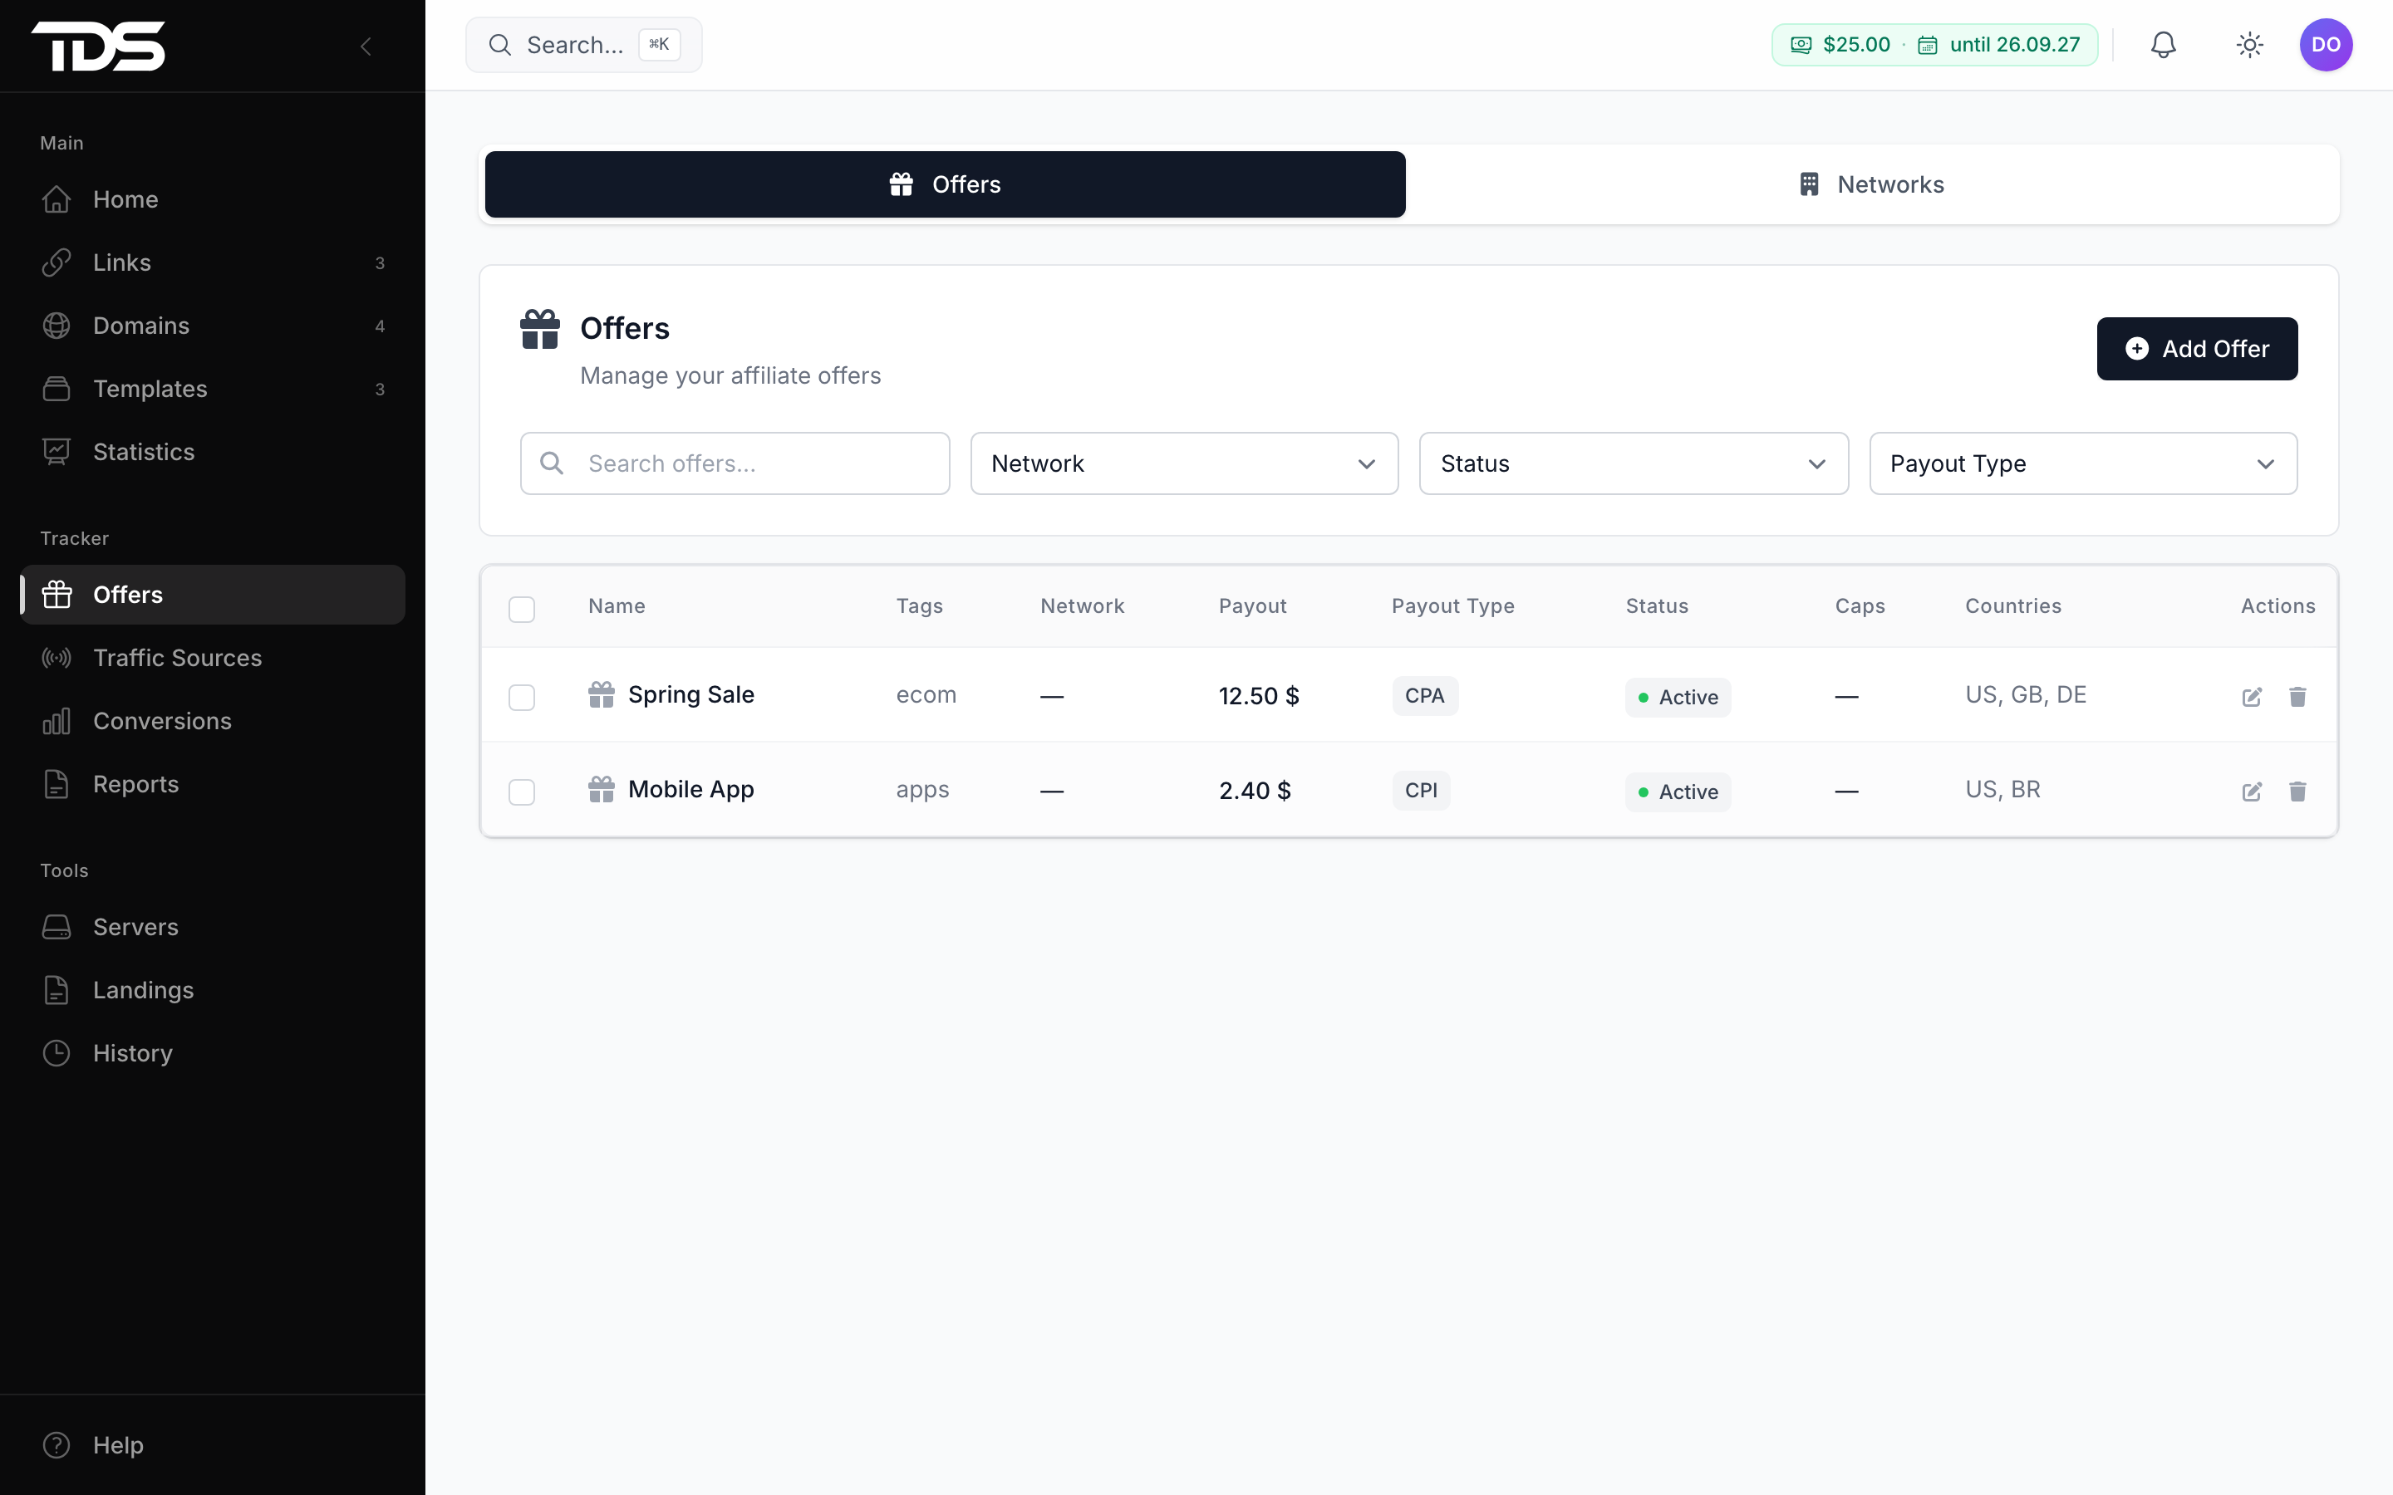
Task: Click the CPI payout type badge
Action: pyautogui.click(x=1421, y=790)
